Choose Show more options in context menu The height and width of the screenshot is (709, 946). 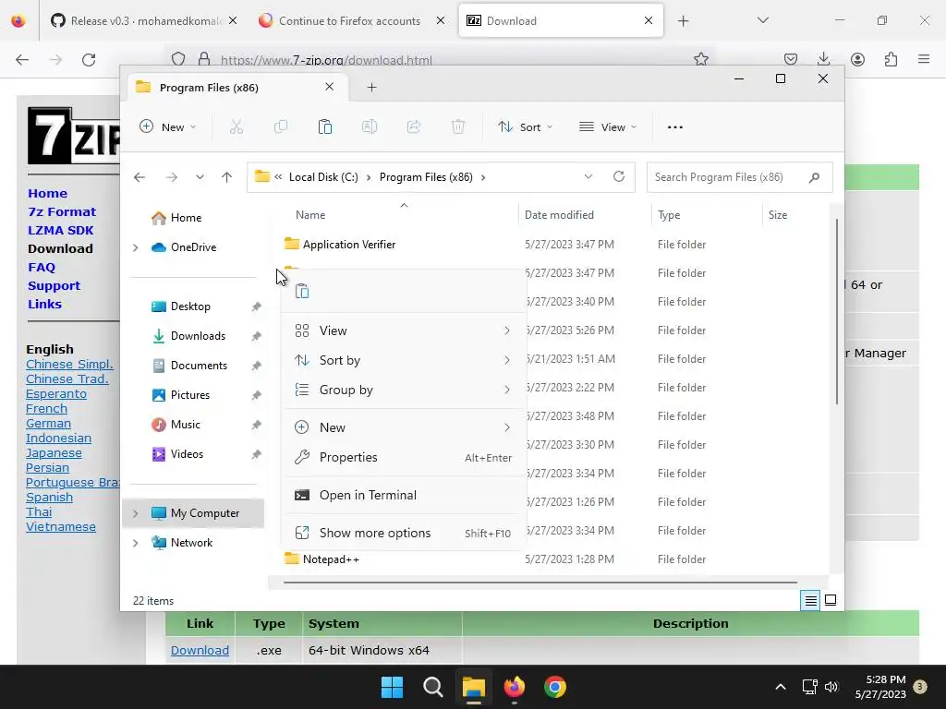403,533
